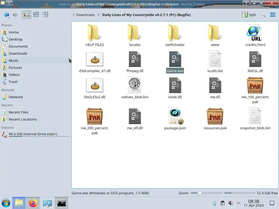Open the clock showing 08:38
279x209 pixels.
tap(254, 203)
